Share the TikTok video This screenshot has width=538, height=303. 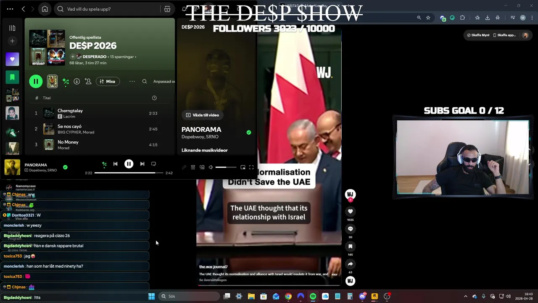[x=350, y=264]
